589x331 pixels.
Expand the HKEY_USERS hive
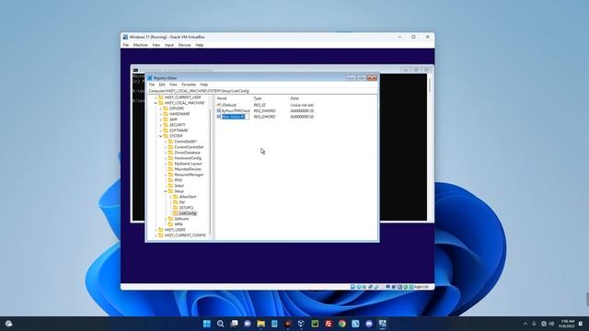click(x=156, y=230)
